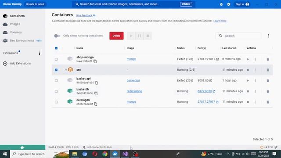The height and width of the screenshot is (158, 281).
Task: Check the catalogdb row checkbox
Action: [56, 102]
